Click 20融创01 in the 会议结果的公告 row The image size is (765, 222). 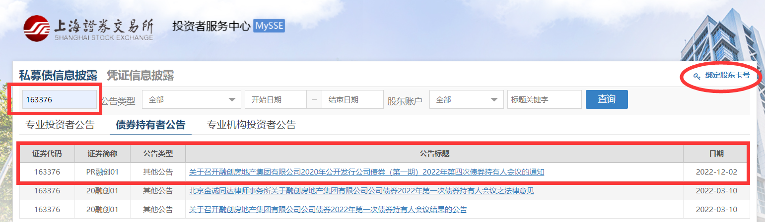tap(103, 210)
